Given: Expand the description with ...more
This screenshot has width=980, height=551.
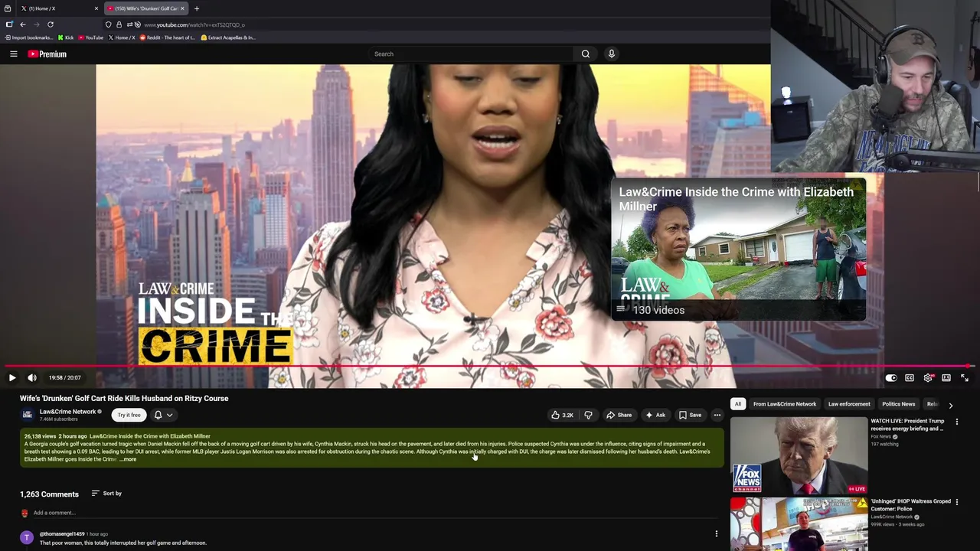Looking at the screenshot, I should tap(128, 459).
